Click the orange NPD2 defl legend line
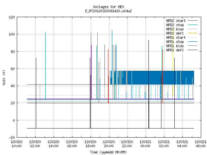Image resolution: width=207 pixels, height=155 pixels. (x=192, y=33)
